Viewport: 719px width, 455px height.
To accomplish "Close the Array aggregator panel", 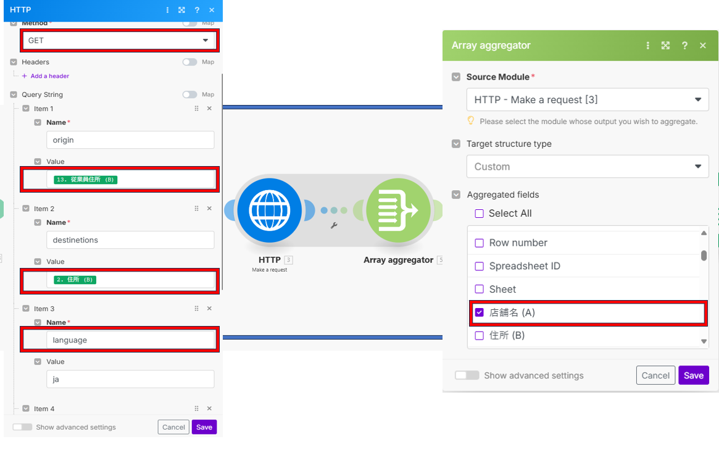I will 702,46.
